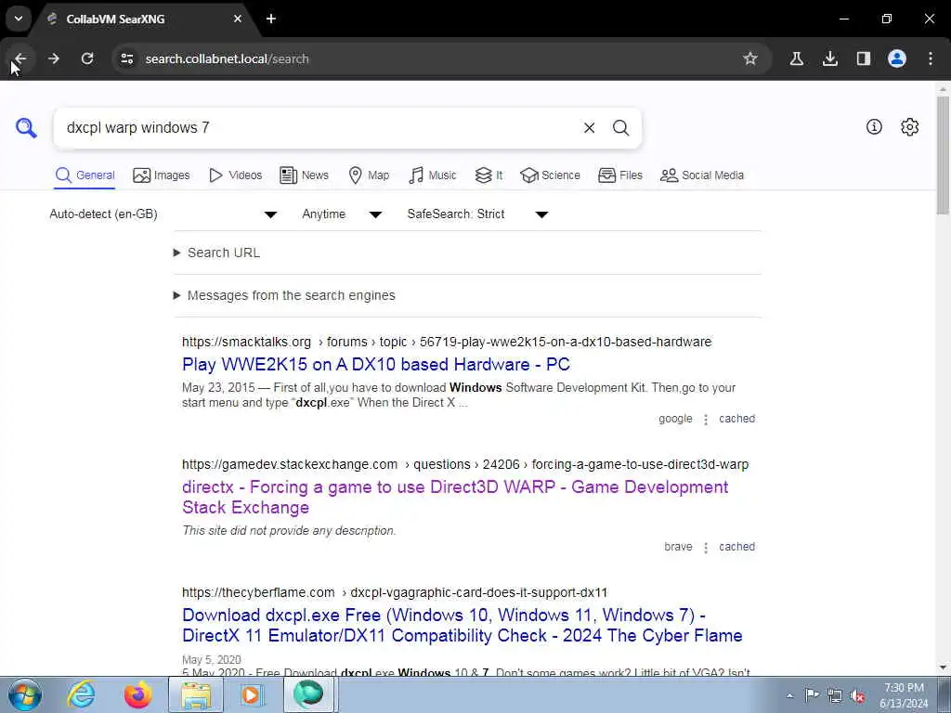
Task: Go forward with the browser forward arrow
Action: pos(54,58)
